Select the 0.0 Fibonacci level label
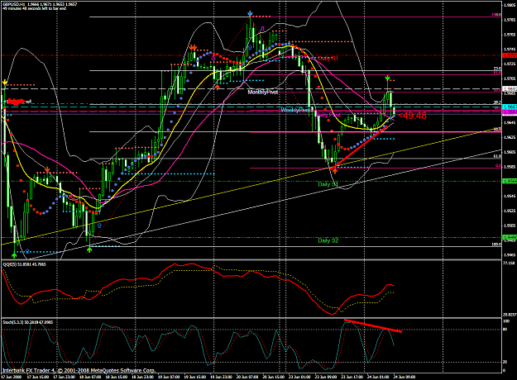The height and width of the screenshot is (380, 517). pyautogui.click(x=498, y=166)
